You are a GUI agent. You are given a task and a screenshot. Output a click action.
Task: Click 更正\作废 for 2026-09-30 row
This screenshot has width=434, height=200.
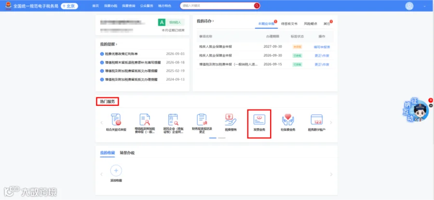[x=322, y=56]
